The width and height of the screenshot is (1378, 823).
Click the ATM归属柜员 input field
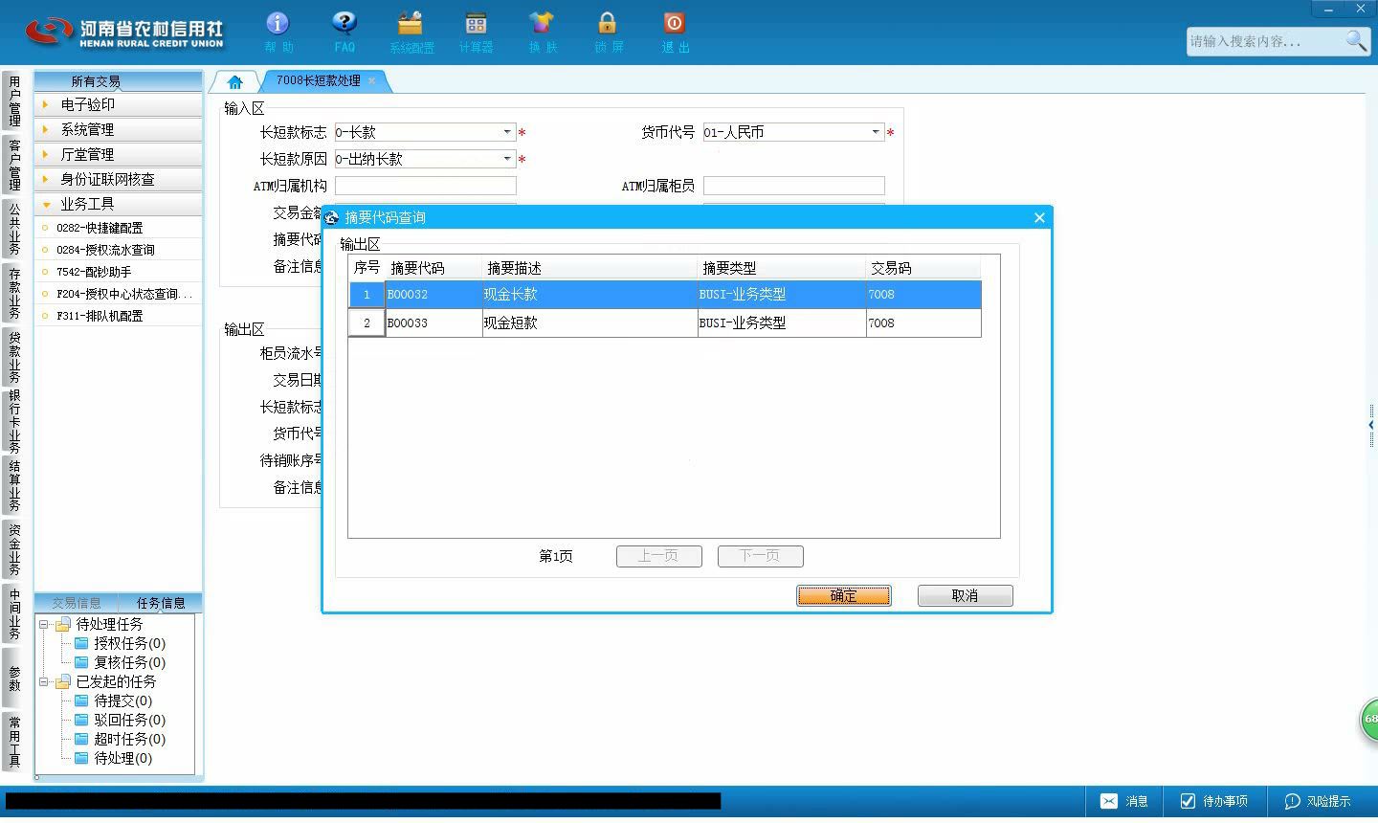click(793, 186)
